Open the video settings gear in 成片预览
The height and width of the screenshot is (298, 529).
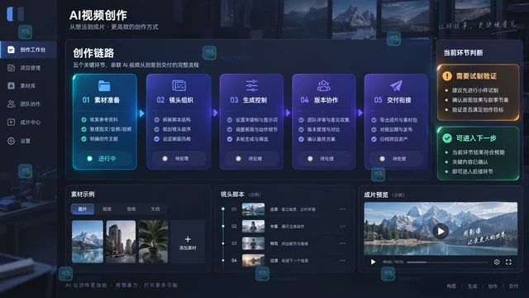tap(497, 262)
